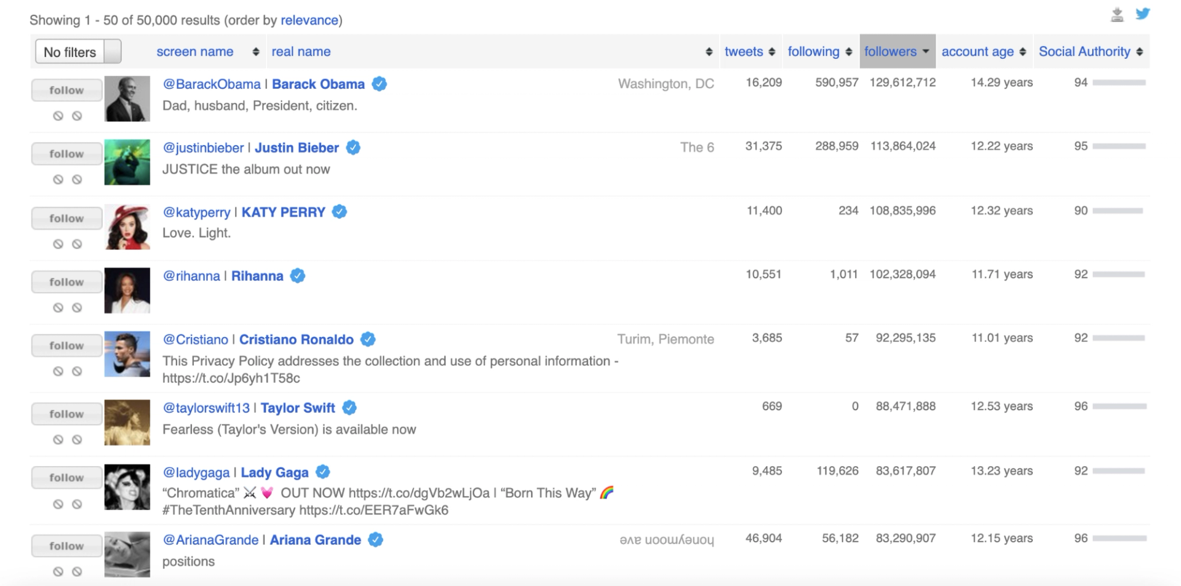Follow Rihanna's account
Screen dimensions: 1181x586
click(x=66, y=282)
